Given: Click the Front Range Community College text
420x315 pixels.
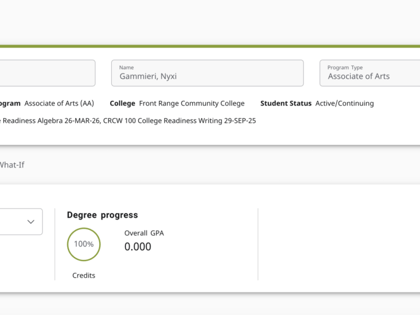Looking at the screenshot, I should (x=192, y=103).
